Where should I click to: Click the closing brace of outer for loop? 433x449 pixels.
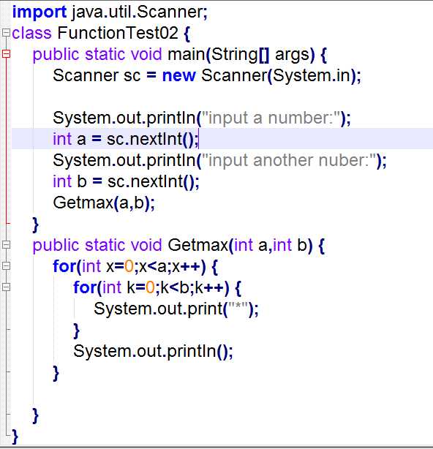56,373
